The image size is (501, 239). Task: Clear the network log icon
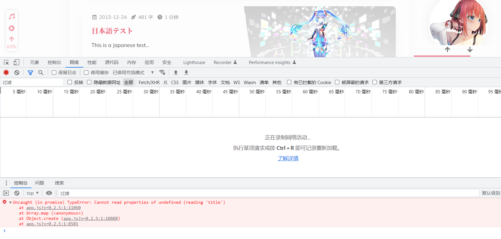point(17,72)
